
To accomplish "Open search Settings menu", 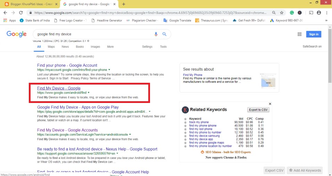I will pos(147,47).
